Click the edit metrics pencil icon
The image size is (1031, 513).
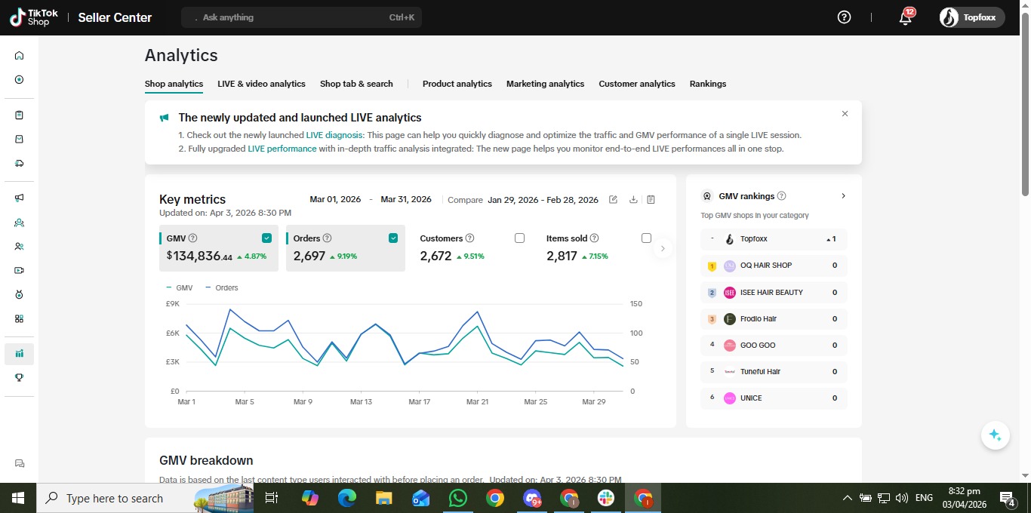pyautogui.click(x=613, y=200)
